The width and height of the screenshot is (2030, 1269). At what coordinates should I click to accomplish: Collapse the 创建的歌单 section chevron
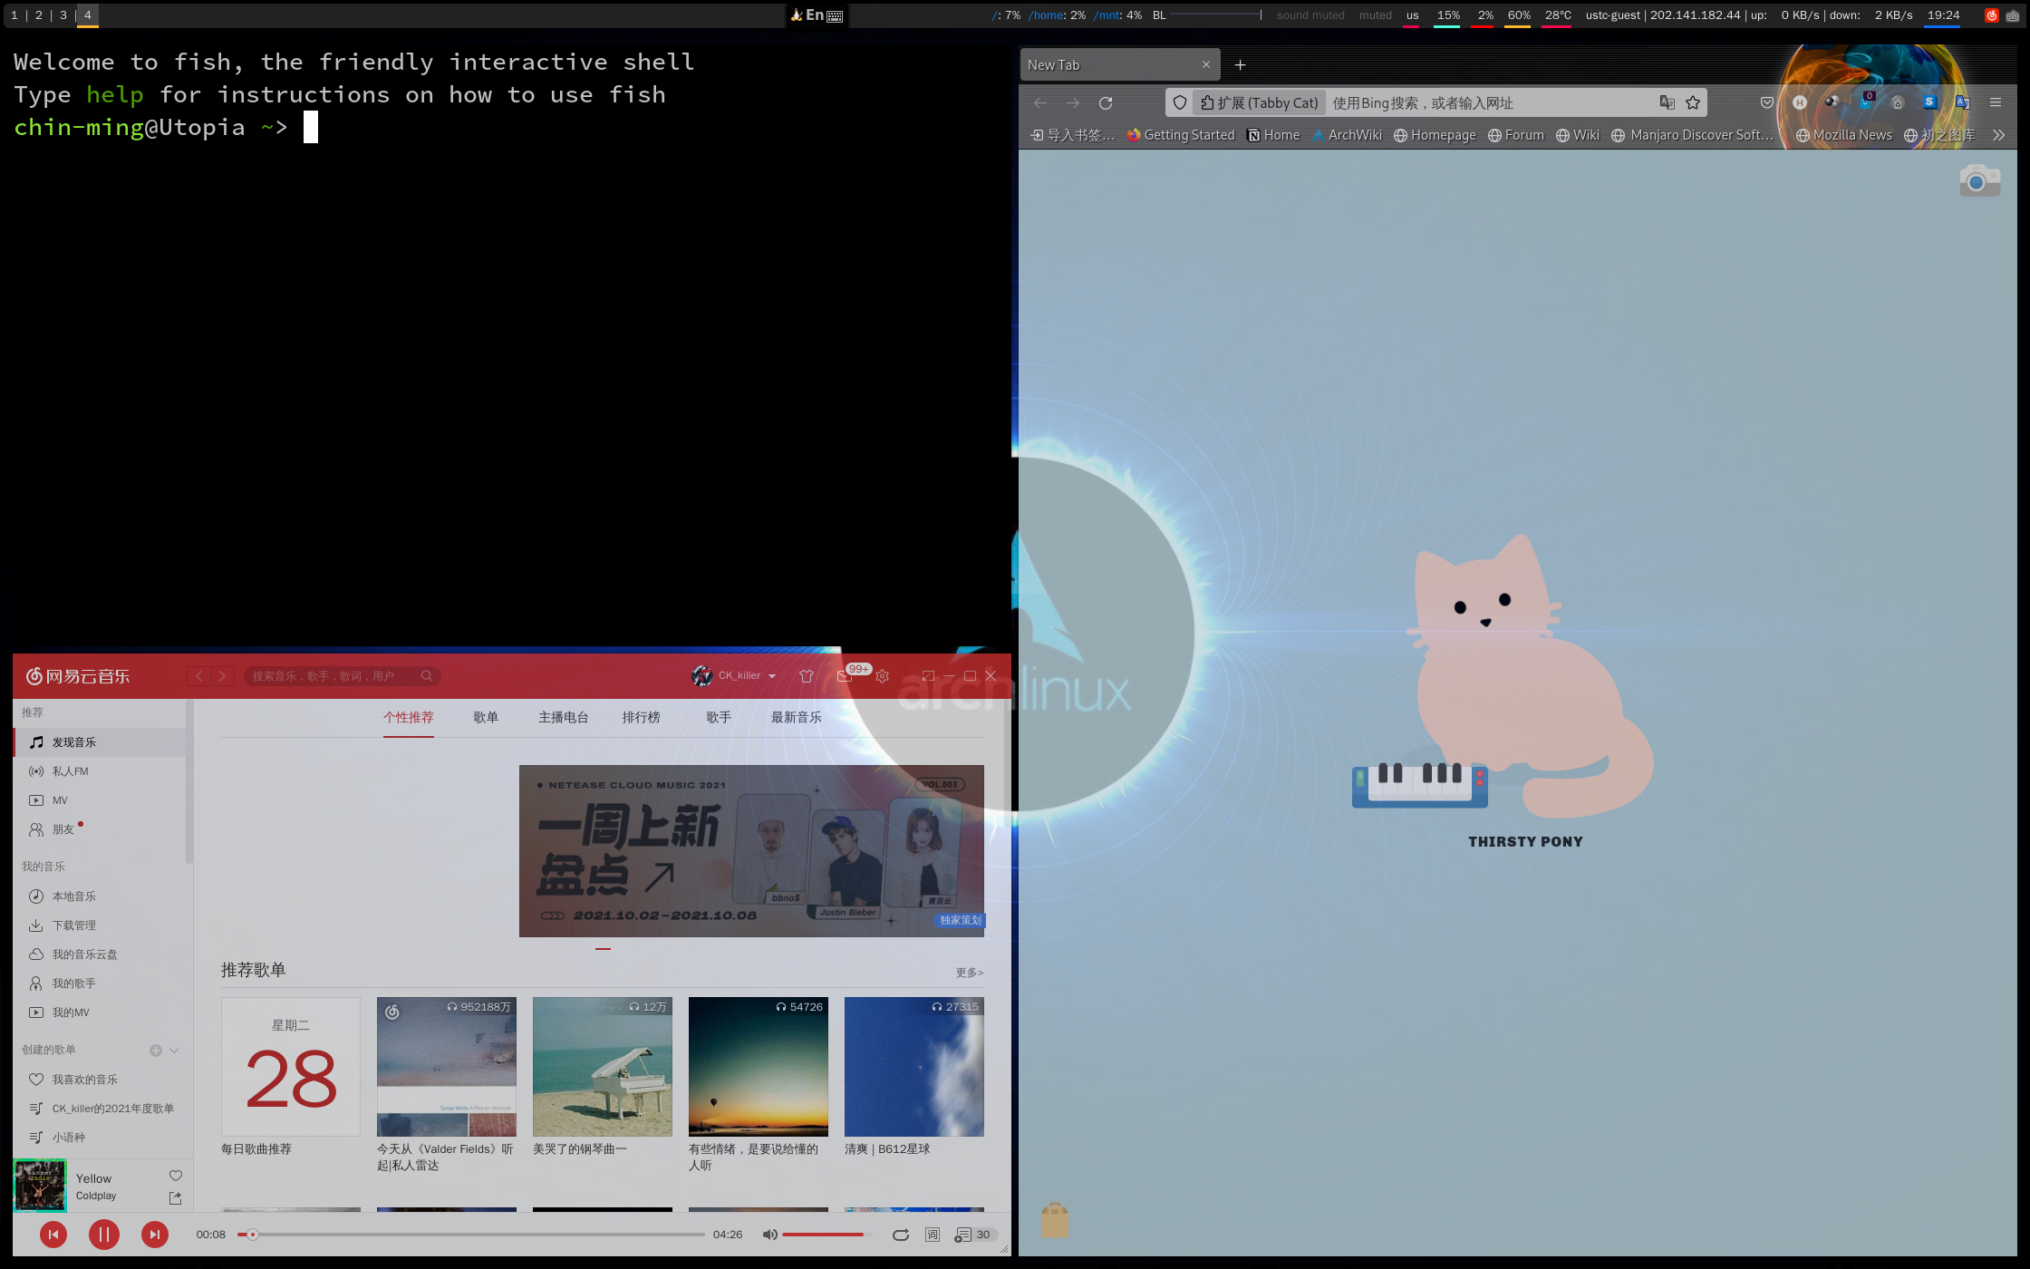point(174,1051)
